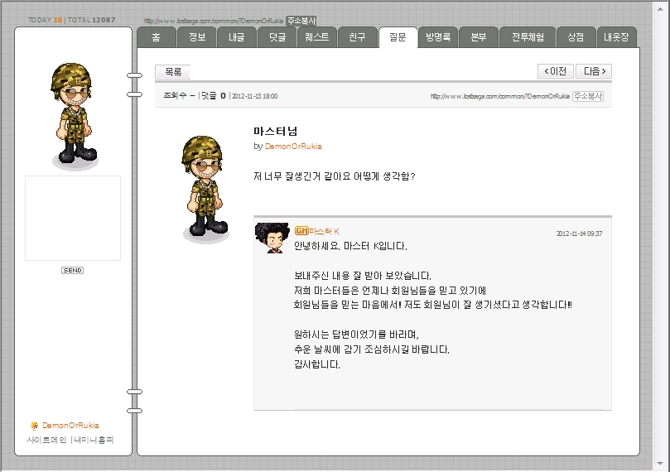Switch to the 정보 tab
Image resolution: width=670 pixels, height=472 pixels.
tap(197, 37)
